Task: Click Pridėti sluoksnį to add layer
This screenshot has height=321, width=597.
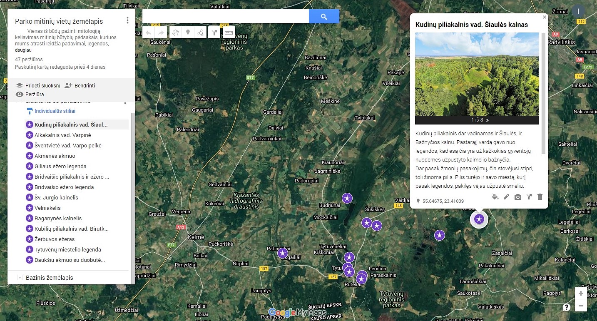Action: [x=38, y=85]
